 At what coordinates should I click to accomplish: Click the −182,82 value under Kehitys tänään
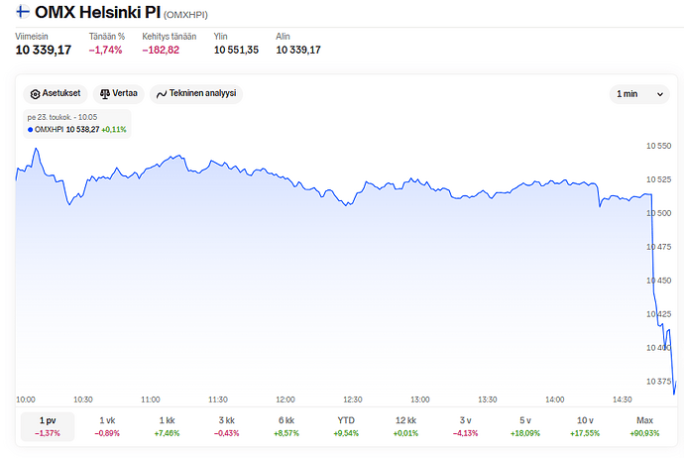161,51
